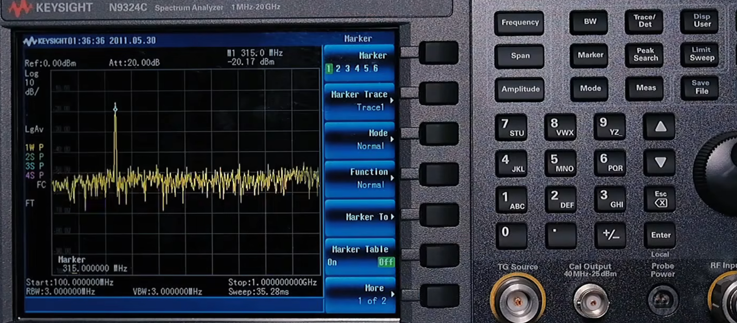The width and height of the screenshot is (737, 323).
Task: Push the Frequency hardkey
Action: point(519,23)
